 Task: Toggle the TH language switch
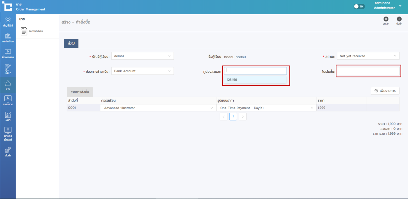pyautogui.click(x=359, y=6)
